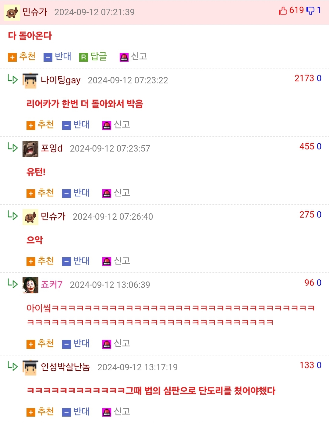This screenshot has height=423, width=329.
Task: Click blue minus 반대 under 유턴! comment
Action: (x=66, y=194)
